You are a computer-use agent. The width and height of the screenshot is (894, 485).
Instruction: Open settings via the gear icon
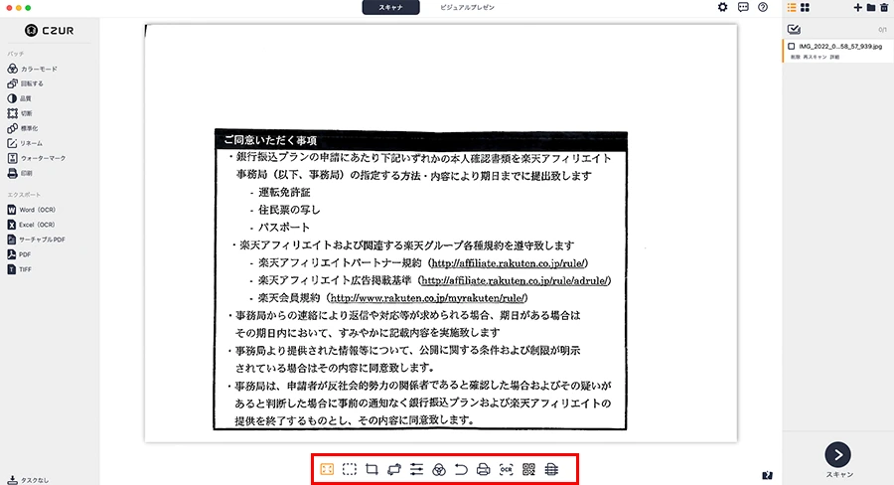tap(722, 7)
